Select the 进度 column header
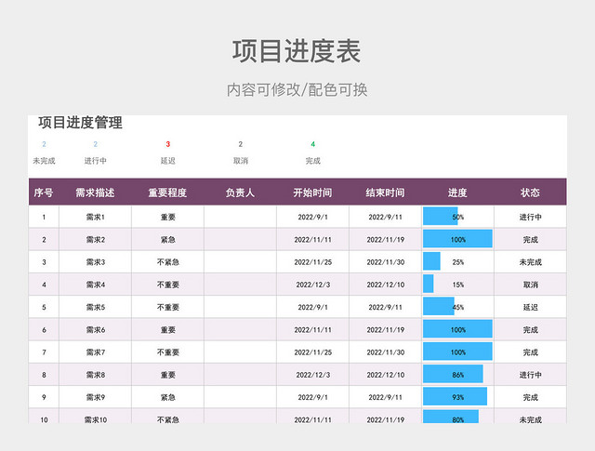This screenshot has width=595, height=451. tap(457, 192)
